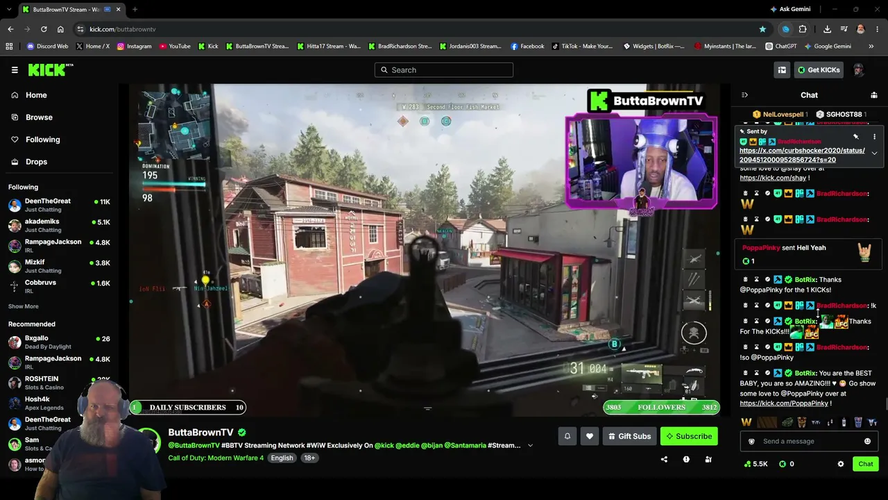Expand the stream title description chevron

[x=530, y=445]
